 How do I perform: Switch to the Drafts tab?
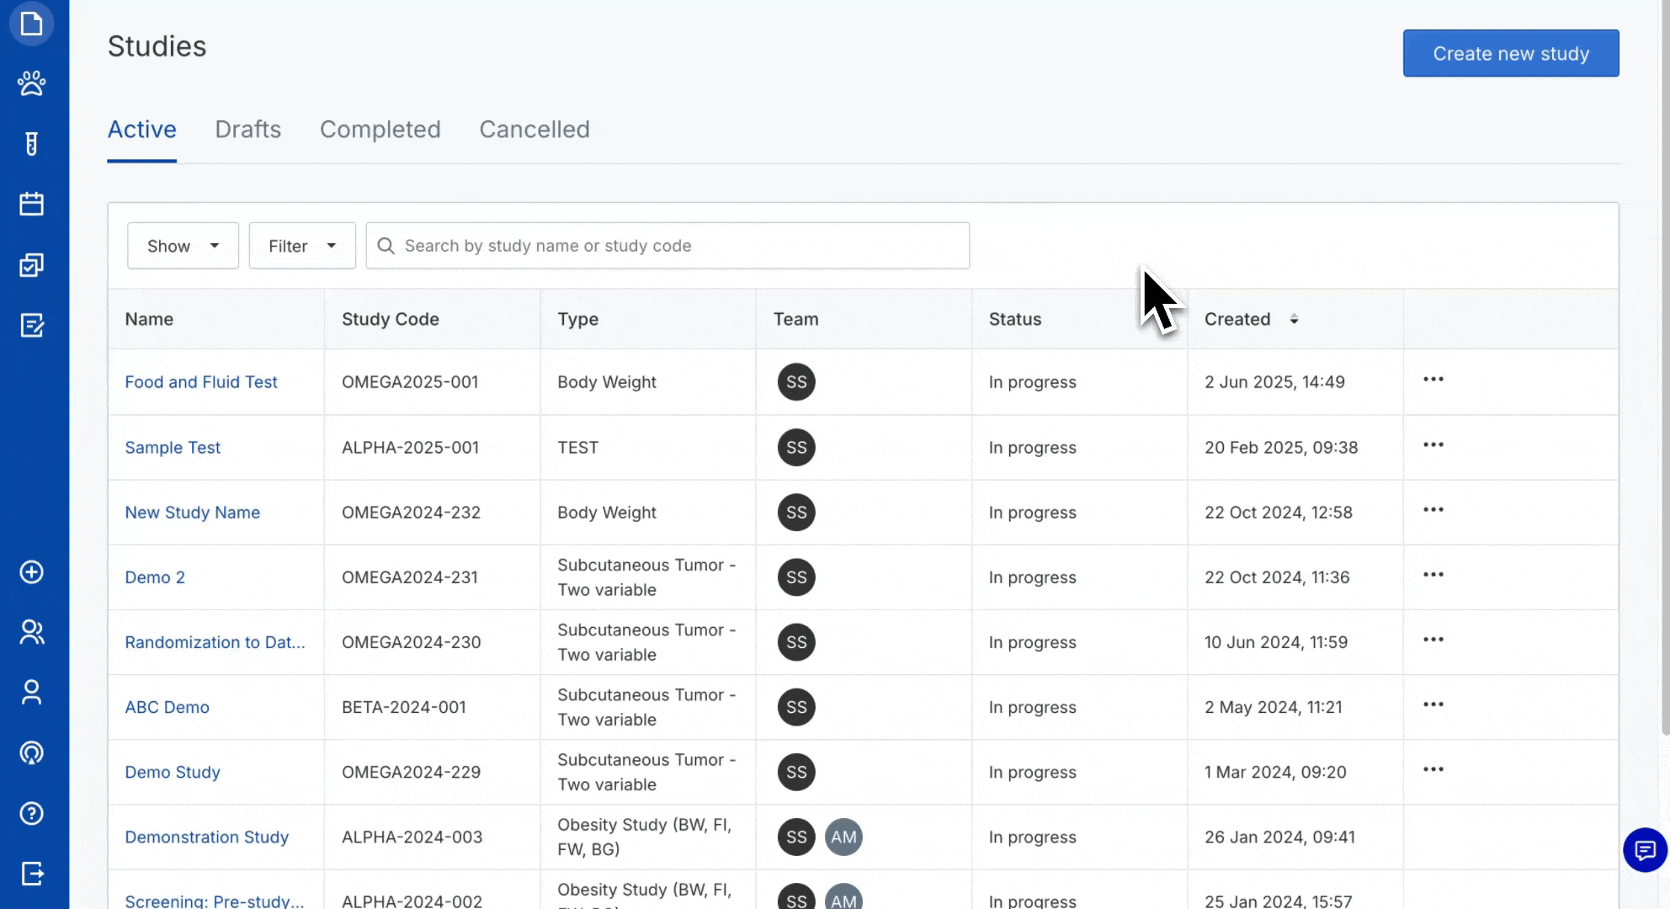tap(247, 130)
